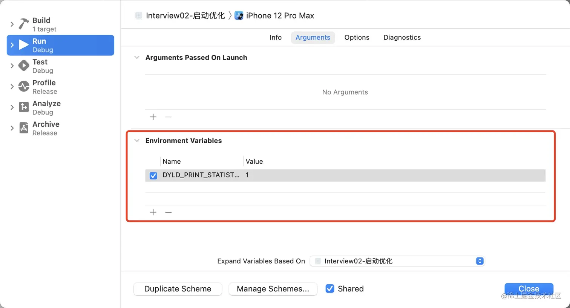Click the value cell containing 1
Image resolution: width=570 pixels, height=308 pixels.
point(395,175)
